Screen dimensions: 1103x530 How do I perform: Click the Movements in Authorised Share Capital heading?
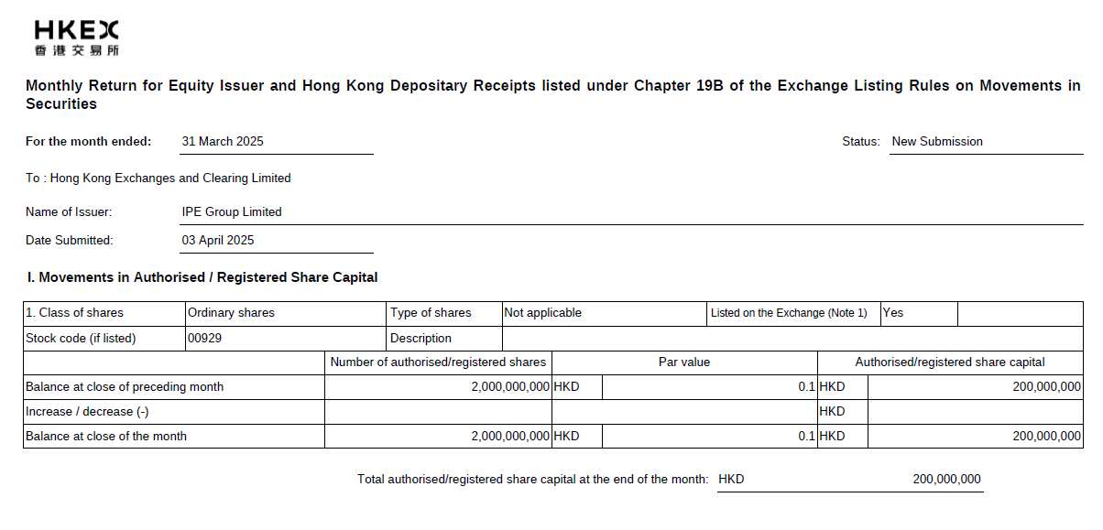[202, 277]
